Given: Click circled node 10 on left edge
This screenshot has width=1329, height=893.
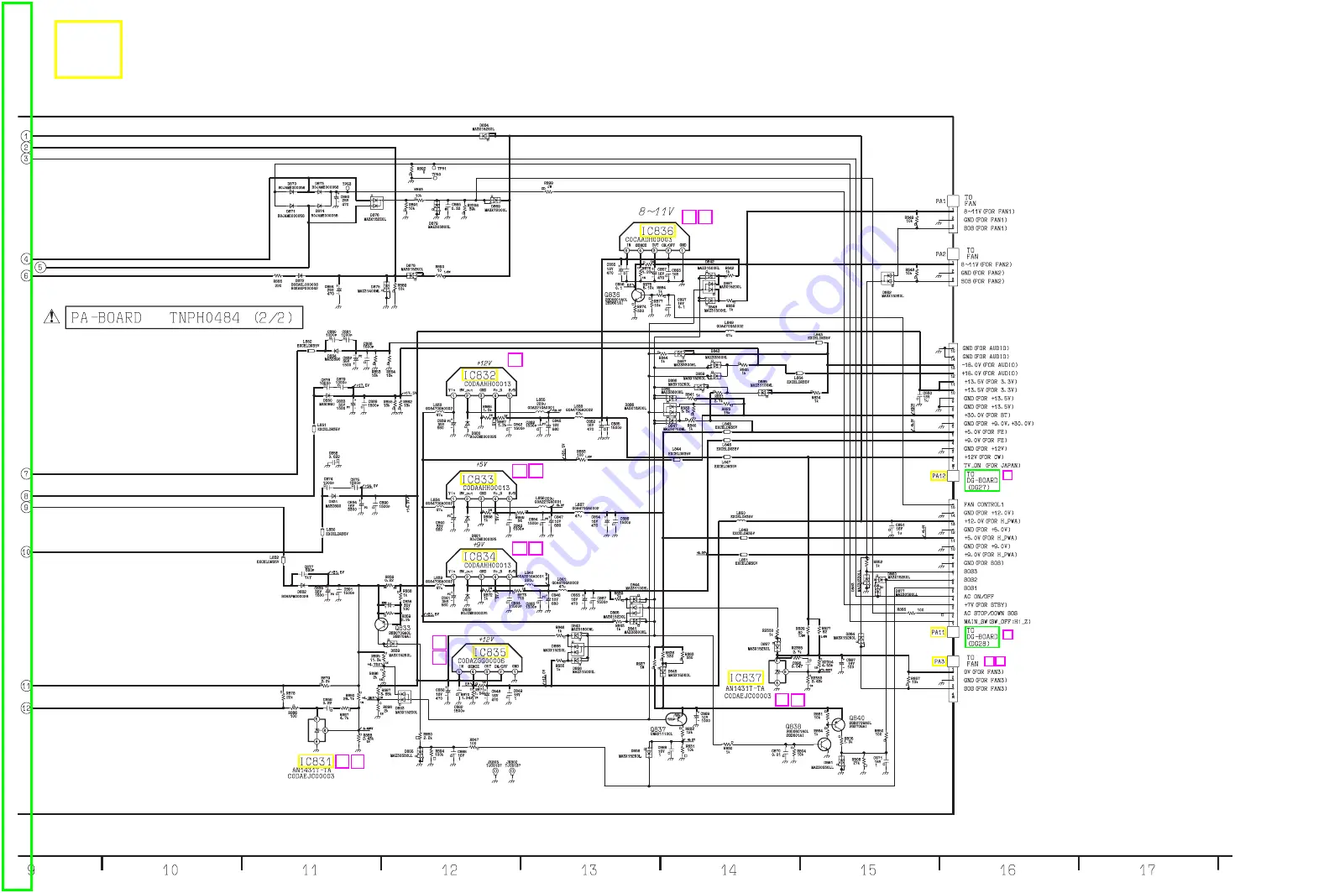Looking at the screenshot, I should coord(26,552).
